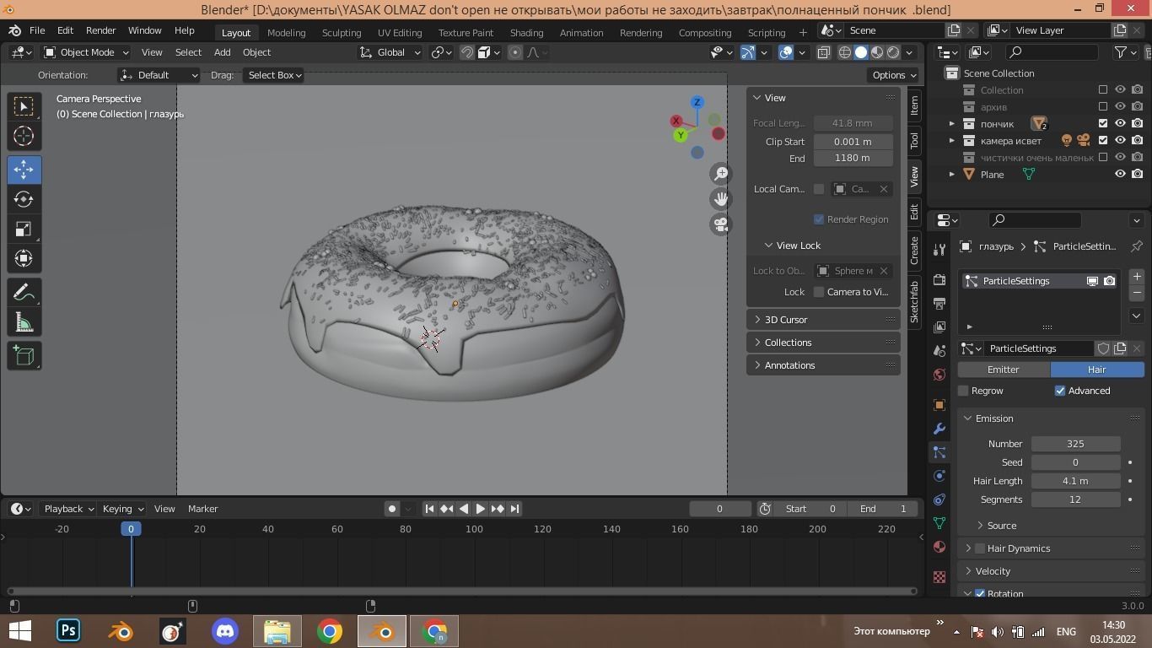Screen dimensions: 1152x648
Task: Enable Lock Camera to View checkbox
Action: click(818, 292)
